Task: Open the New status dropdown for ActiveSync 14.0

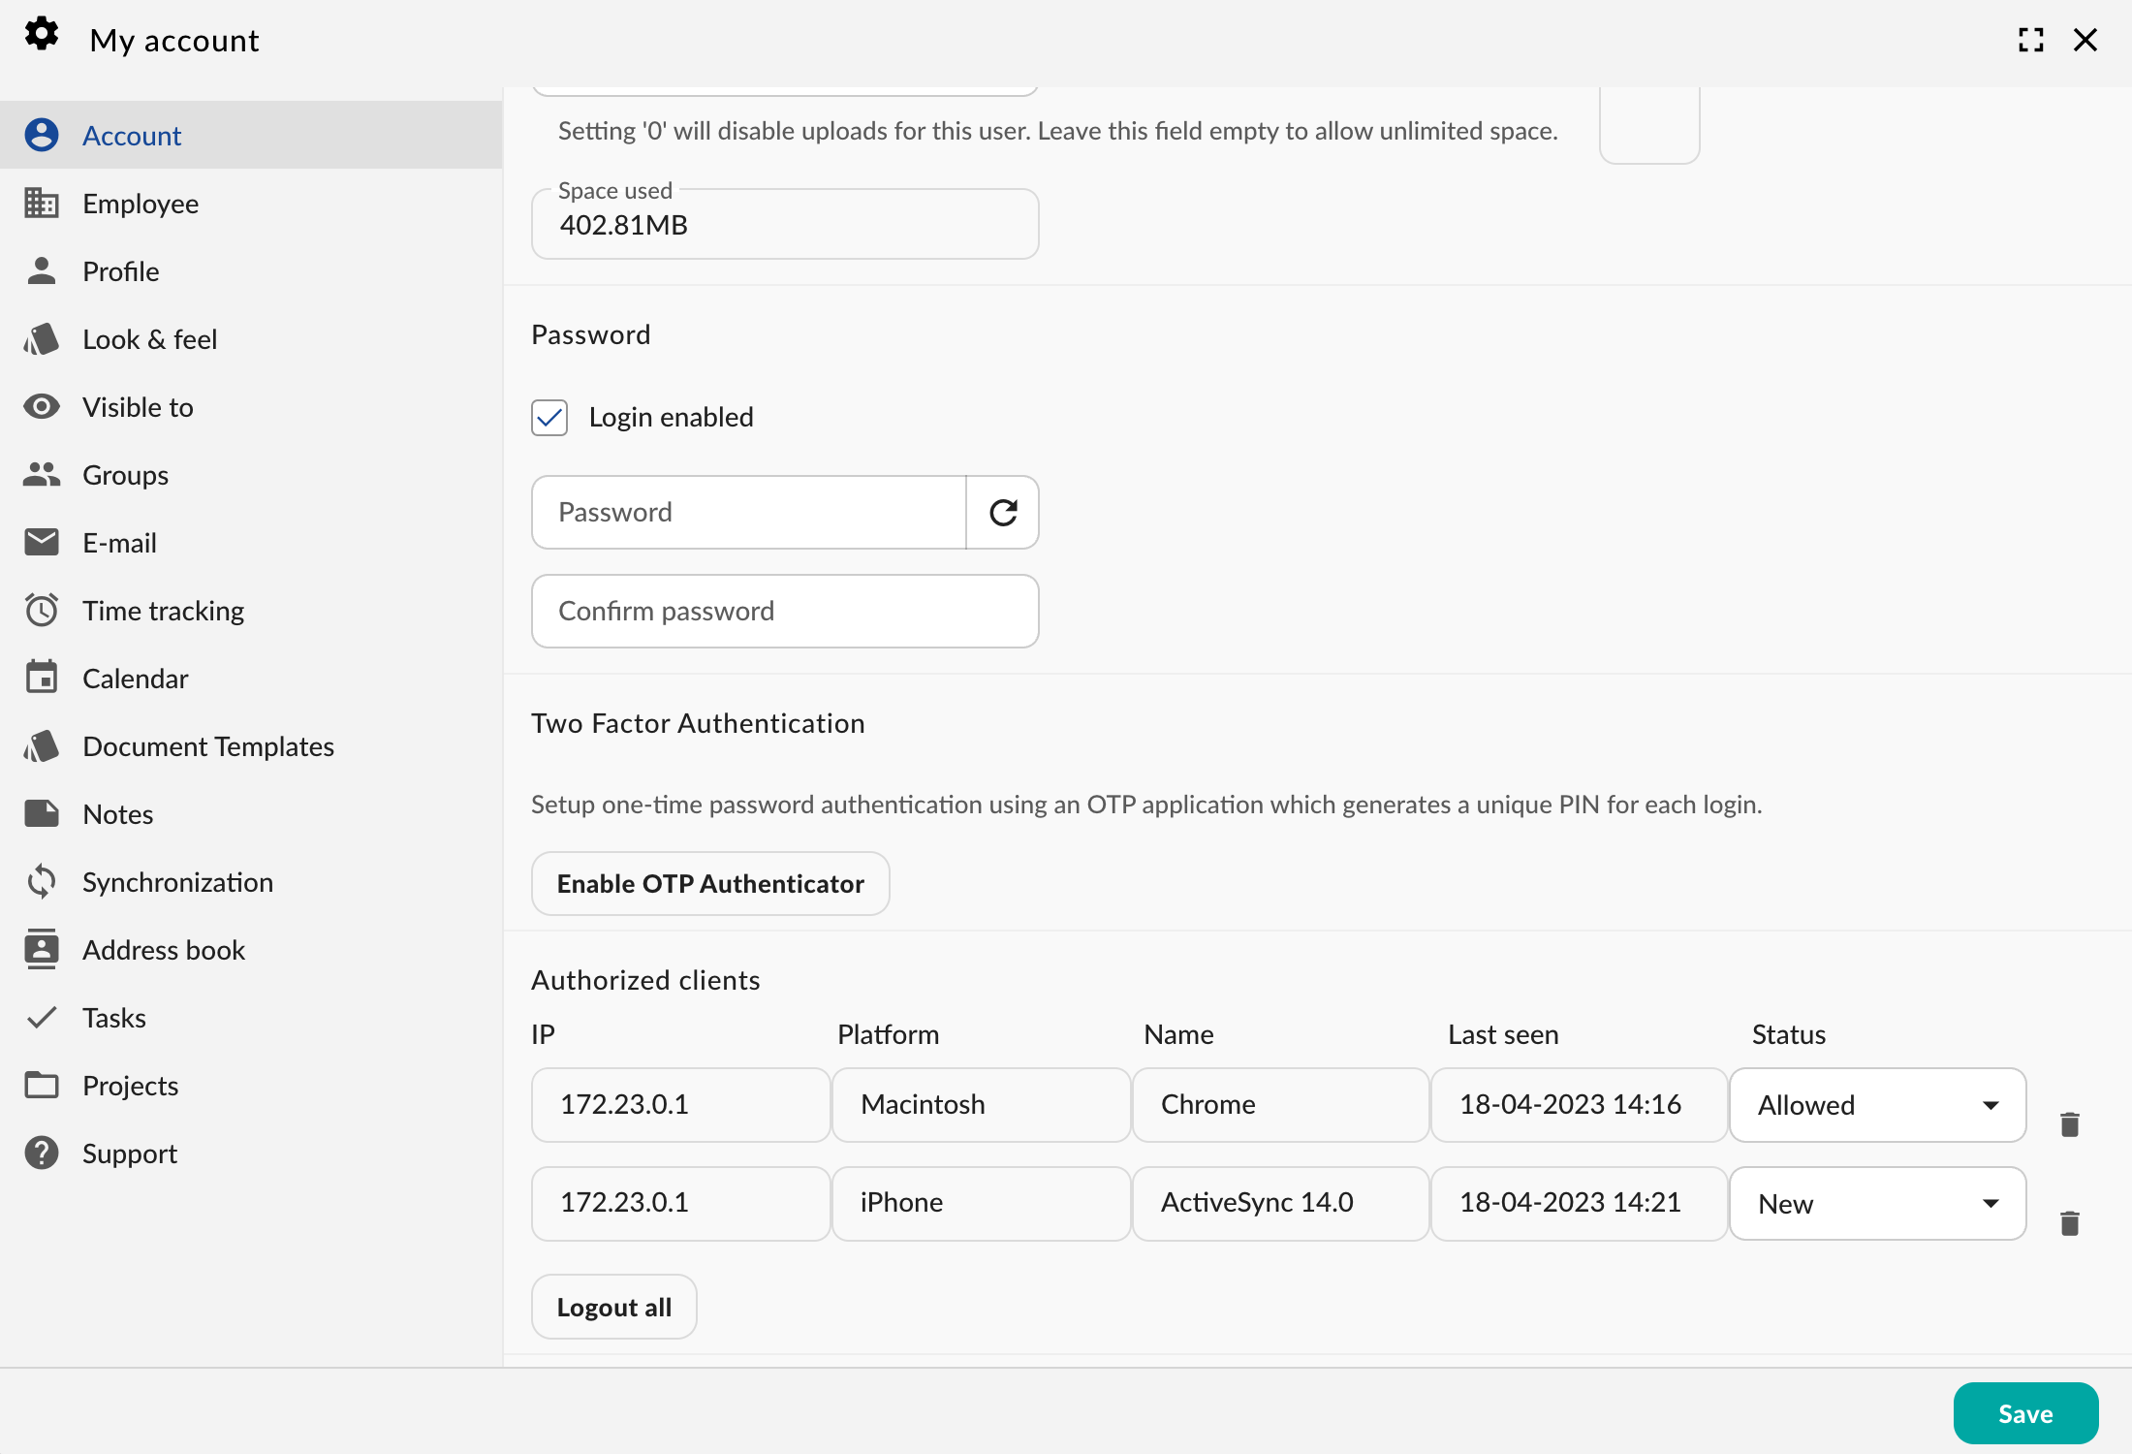Action: [1878, 1204]
